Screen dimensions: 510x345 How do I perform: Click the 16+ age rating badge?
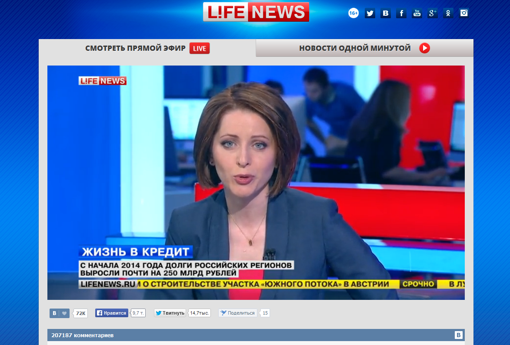[x=353, y=13]
